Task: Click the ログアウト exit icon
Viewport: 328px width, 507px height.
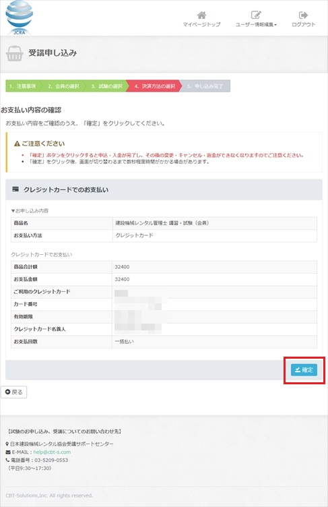Action: (x=303, y=15)
